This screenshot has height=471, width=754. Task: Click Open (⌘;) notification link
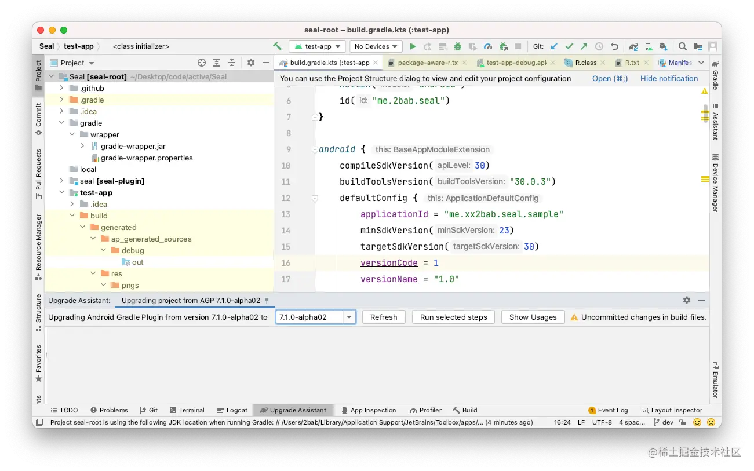click(x=610, y=78)
